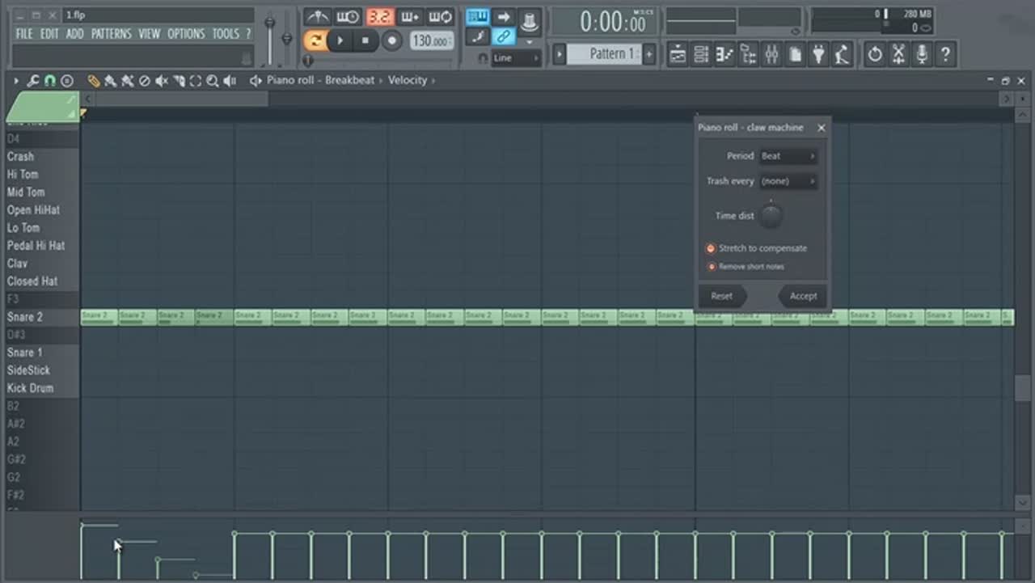
Task: Click the microphone recording icon
Action: point(921,54)
